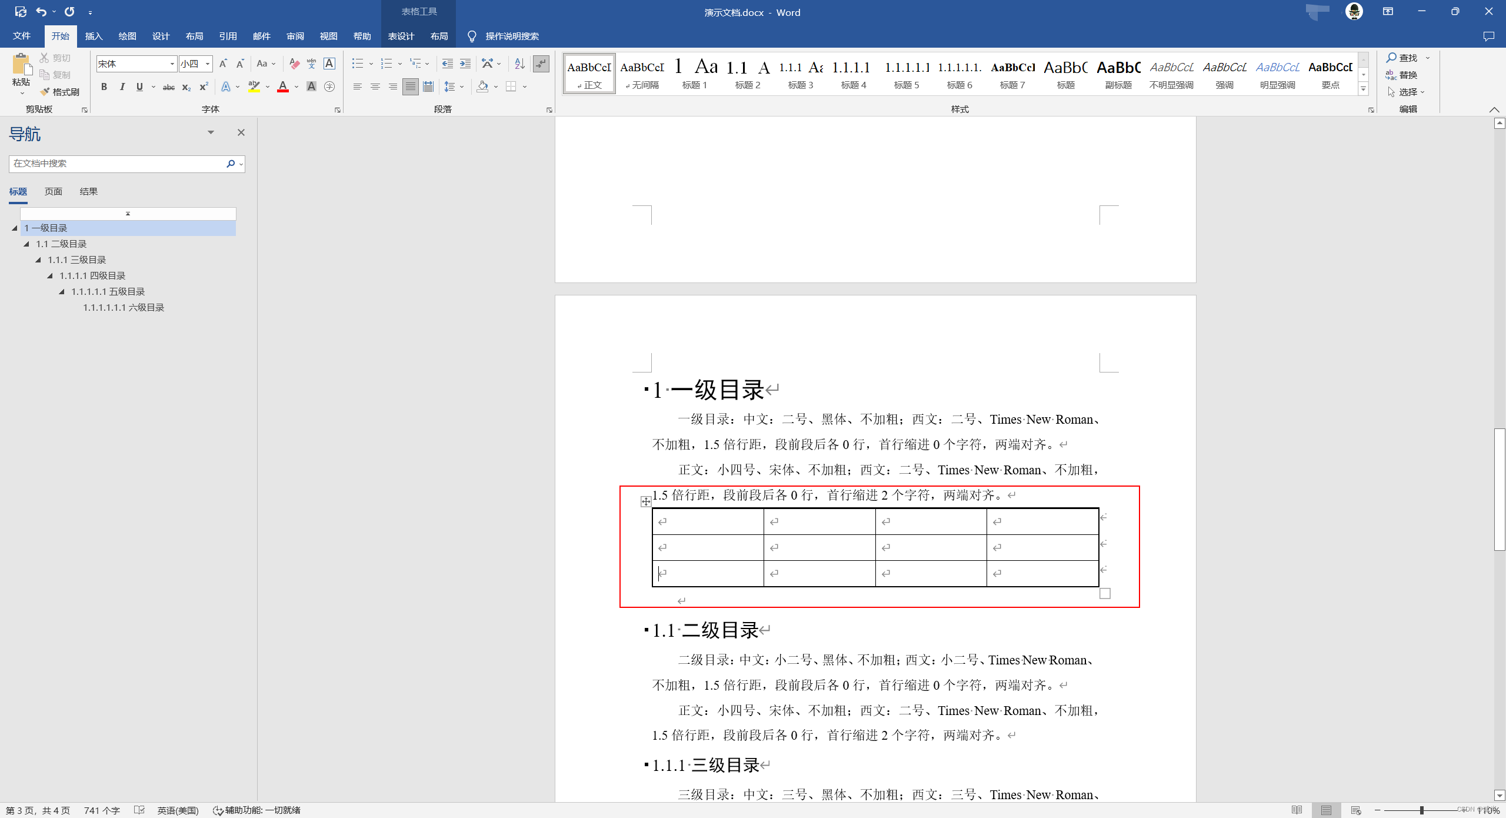The width and height of the screenshot is (1506, 818).
Task: Open the 插入 ribbon tab
Action: (94, 36)
